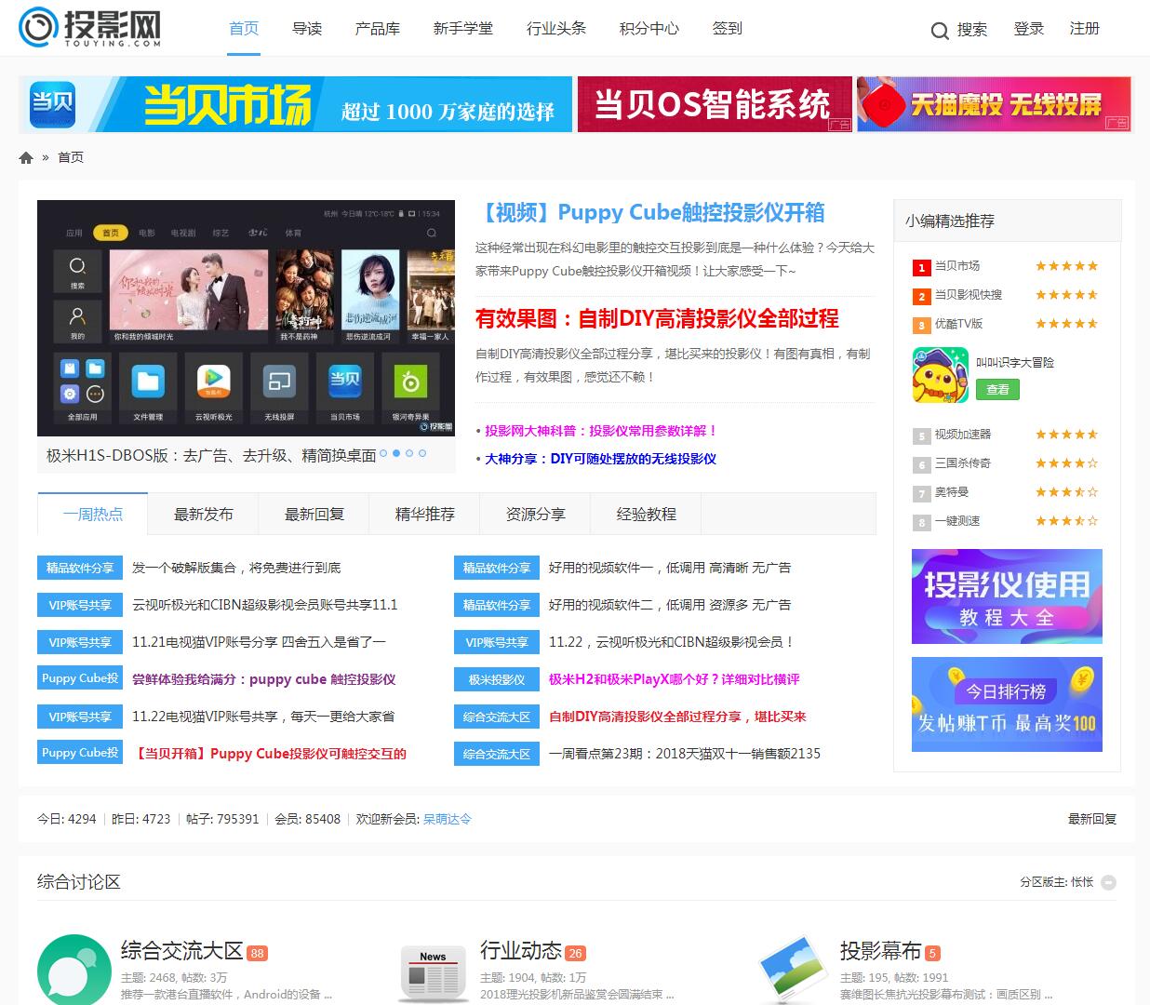
Task: Click the 当贝市场 banner ad
Action: tap(296, 104)
